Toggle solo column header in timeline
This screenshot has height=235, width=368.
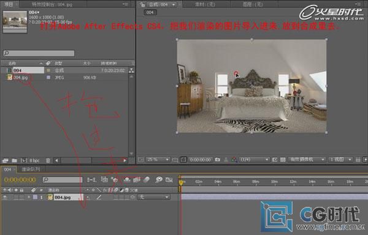(x=16, y=190)
